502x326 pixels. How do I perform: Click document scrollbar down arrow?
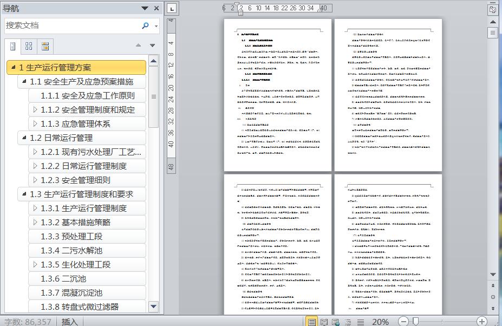click(493, 275)
